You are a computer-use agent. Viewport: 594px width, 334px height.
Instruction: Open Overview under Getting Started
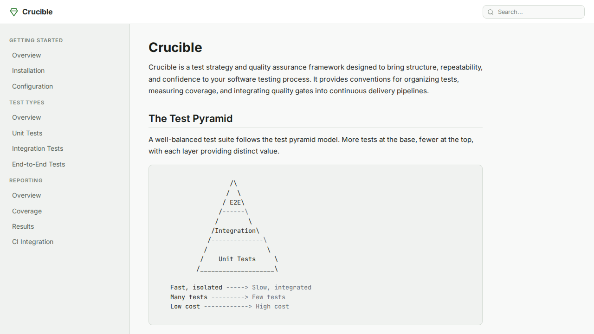26,55
